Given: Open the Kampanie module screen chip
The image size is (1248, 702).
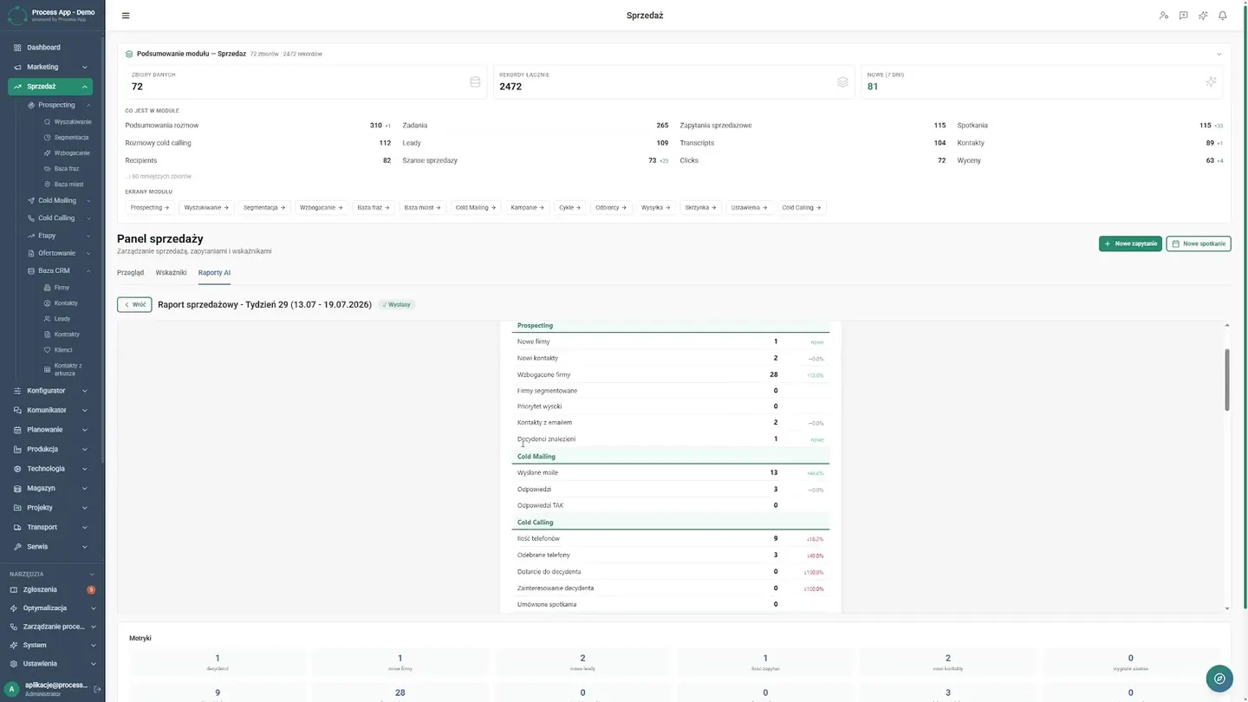Looking at the screenshot, I should click(527, 208).
